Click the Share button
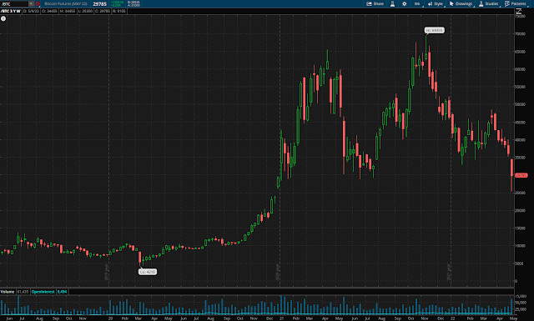 pyautogui.click(x=375, y=3)
